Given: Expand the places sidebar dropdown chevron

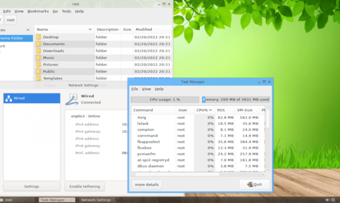Looking at the screenshot, I should pyautogui.click(x=28, y=30).
